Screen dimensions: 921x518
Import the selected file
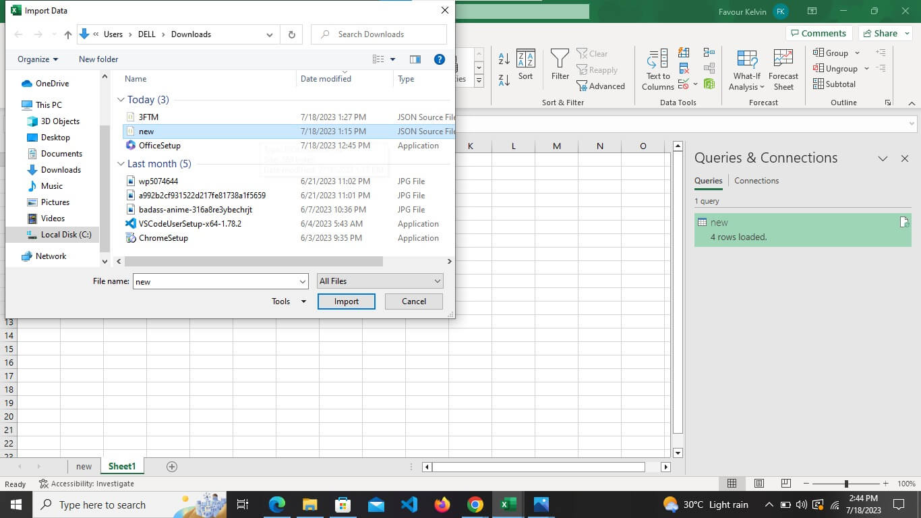(x=347, y=301)
